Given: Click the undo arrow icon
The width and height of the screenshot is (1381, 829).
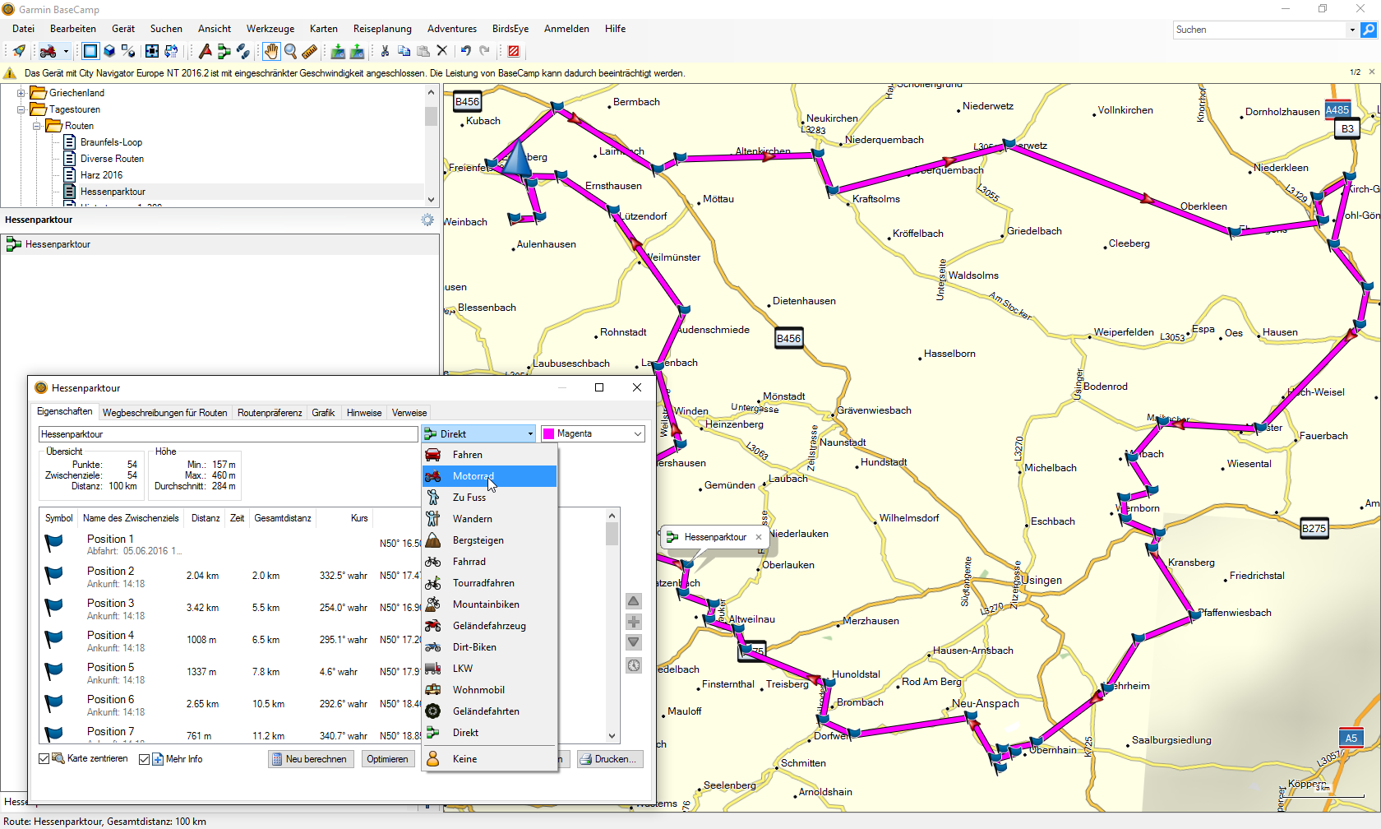Looking at the screenshot, I should pos(465,51).
